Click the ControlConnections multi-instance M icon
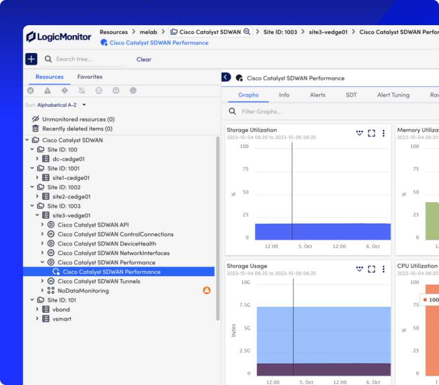The height and width of the screenshot is (385, 439). [51, 234]
